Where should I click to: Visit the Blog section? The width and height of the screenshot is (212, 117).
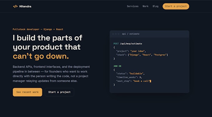click(156, 6)
